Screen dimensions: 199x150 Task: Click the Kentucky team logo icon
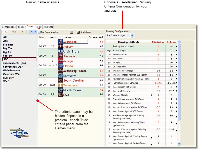[60, 75]
